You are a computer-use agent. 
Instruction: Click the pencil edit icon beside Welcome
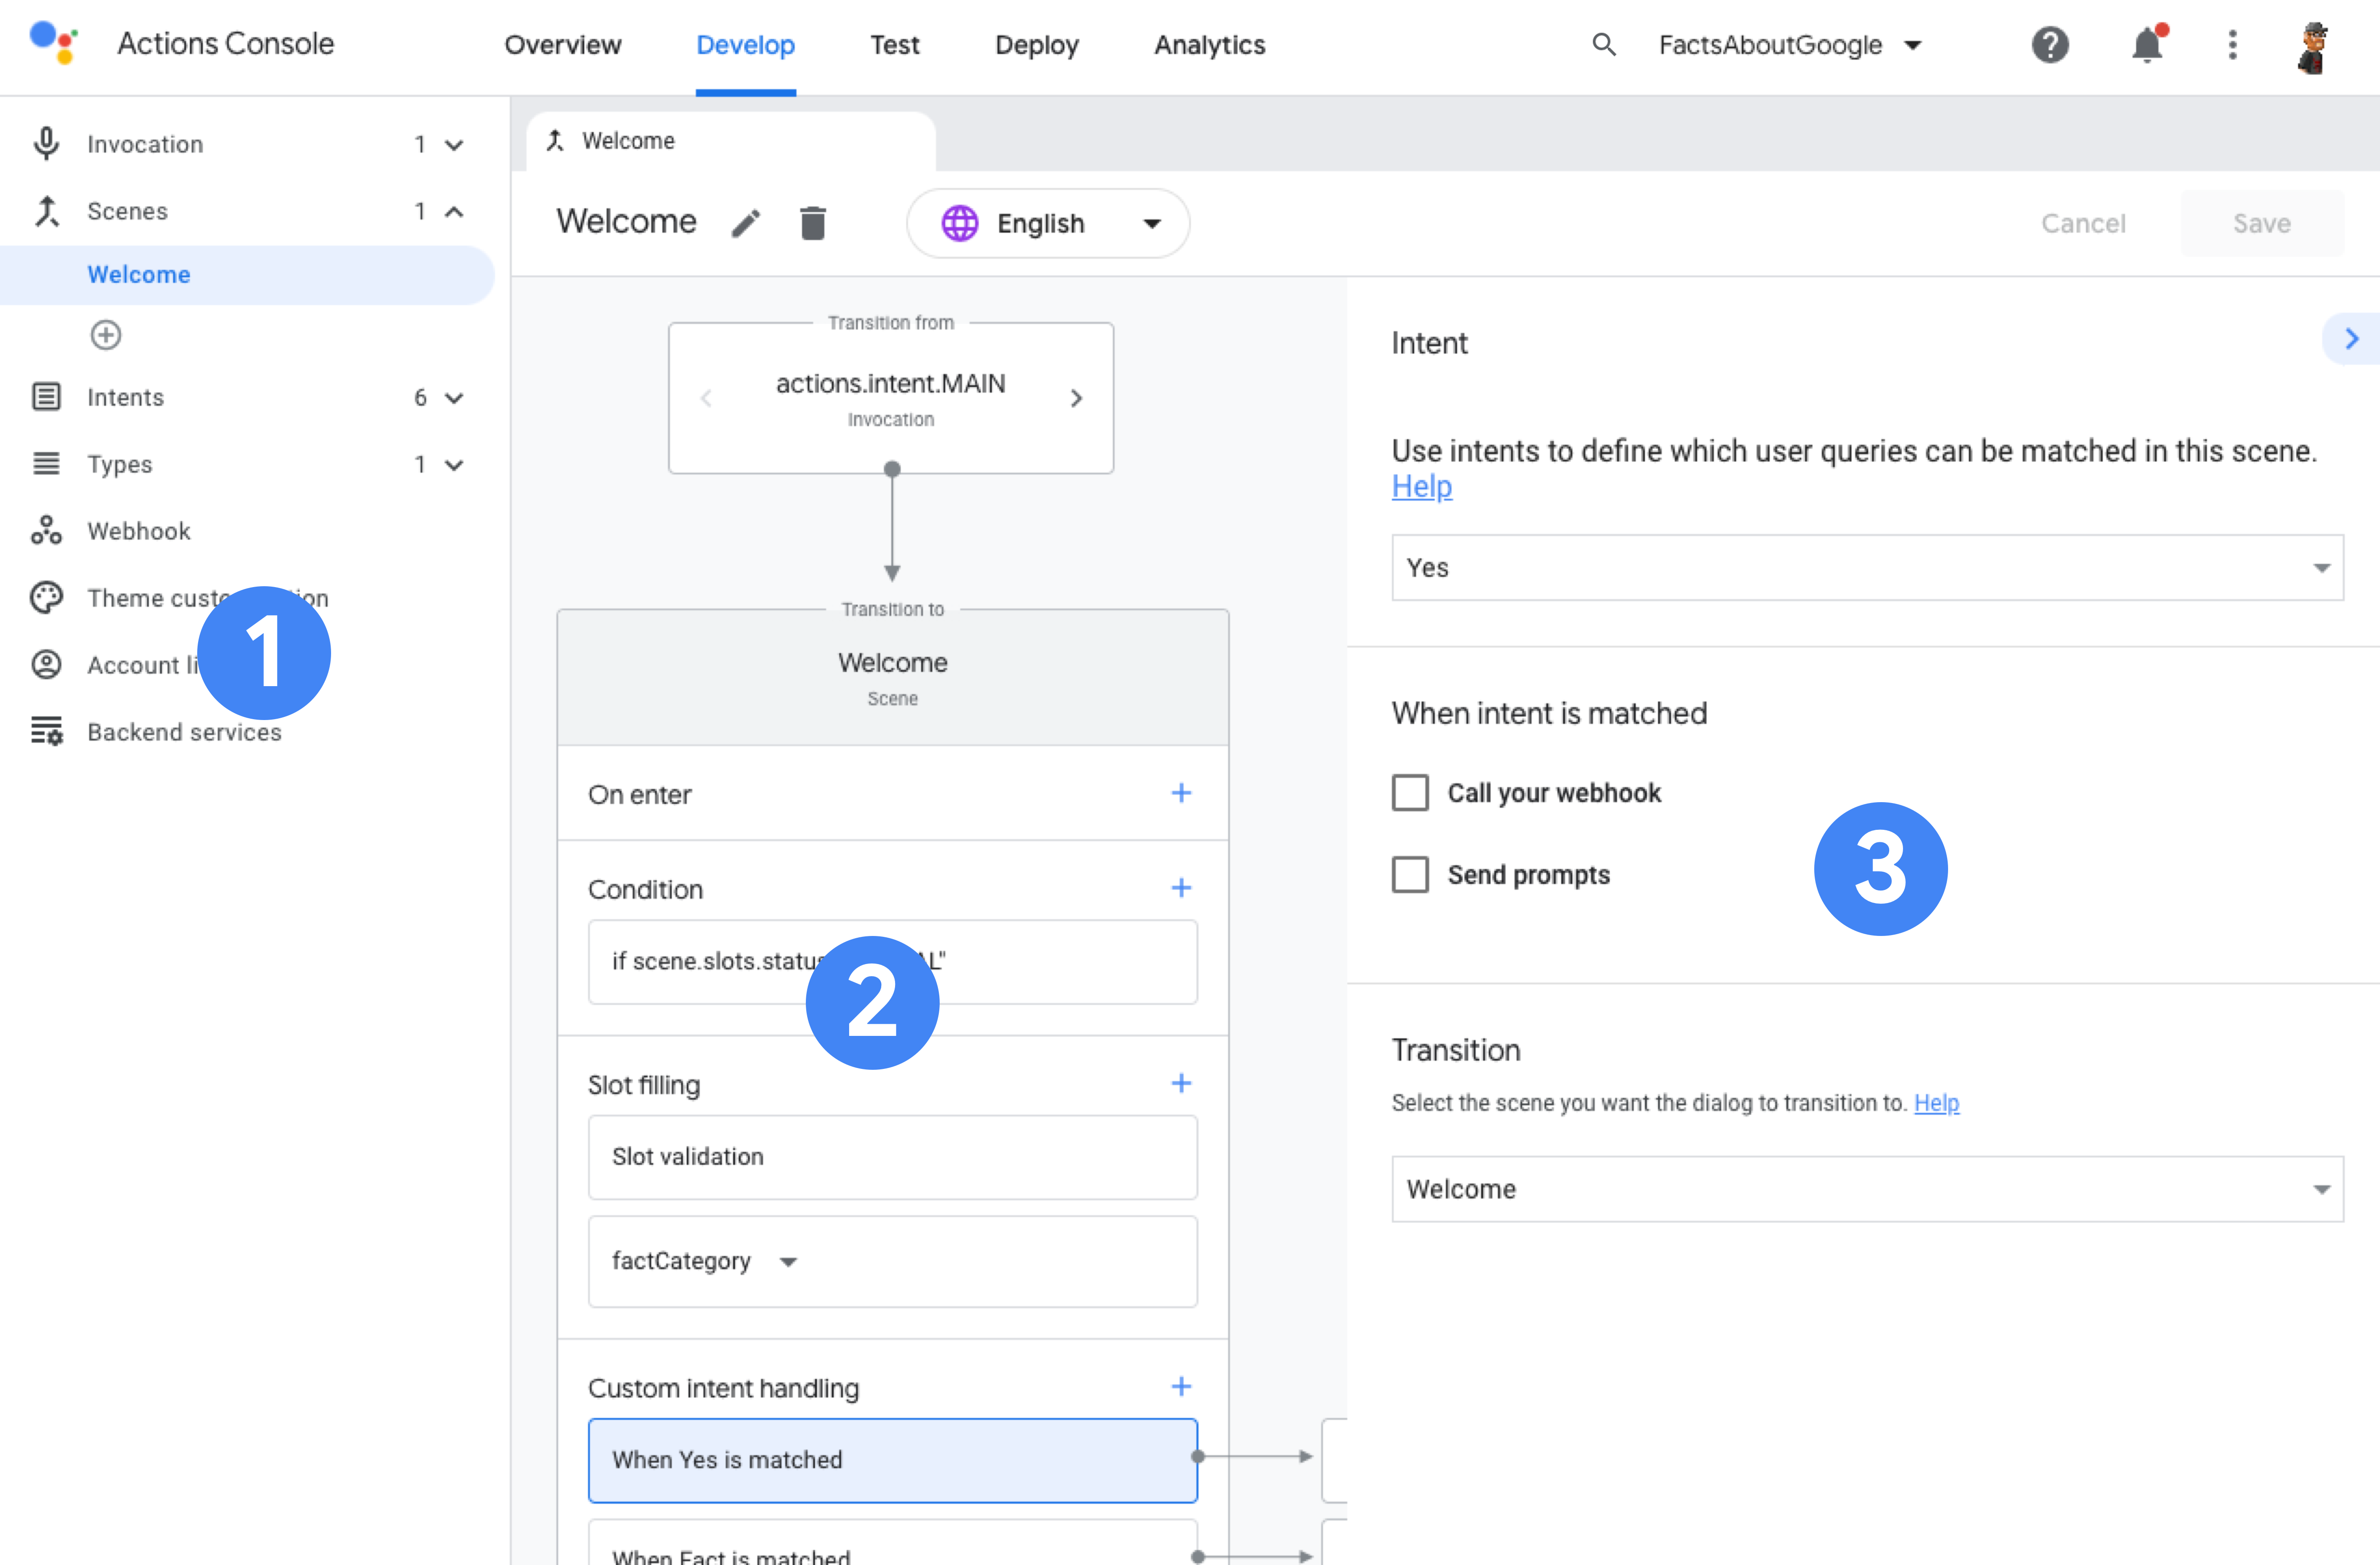(x=746, y=223)
